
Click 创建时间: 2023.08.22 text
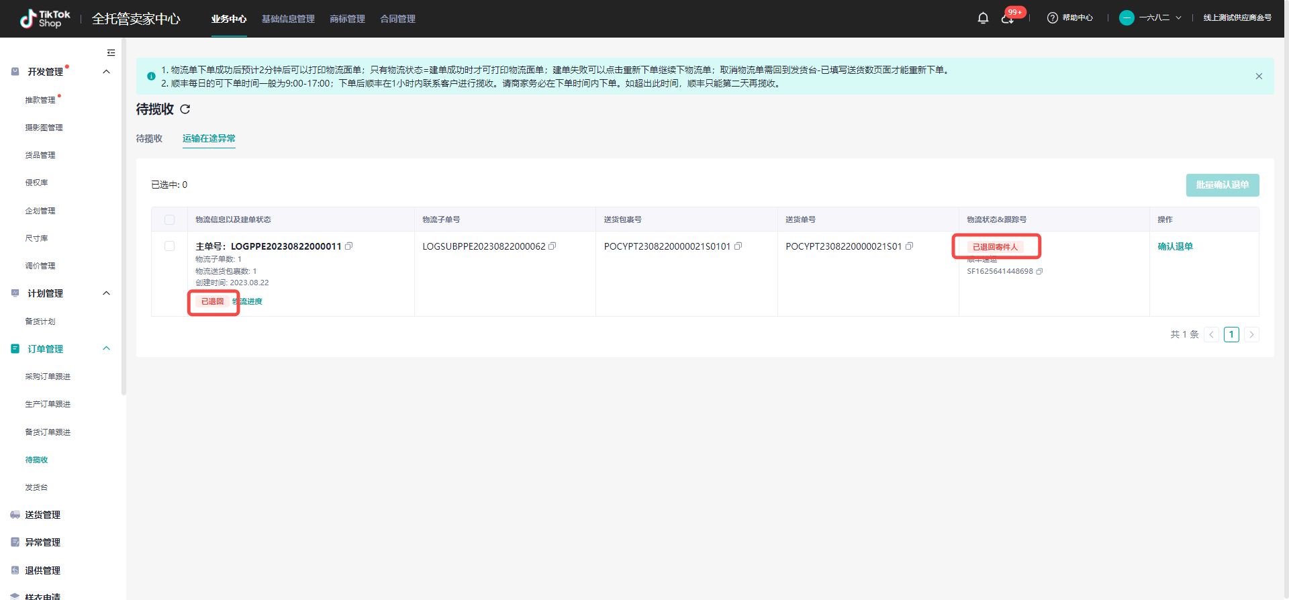pos(232,283)
